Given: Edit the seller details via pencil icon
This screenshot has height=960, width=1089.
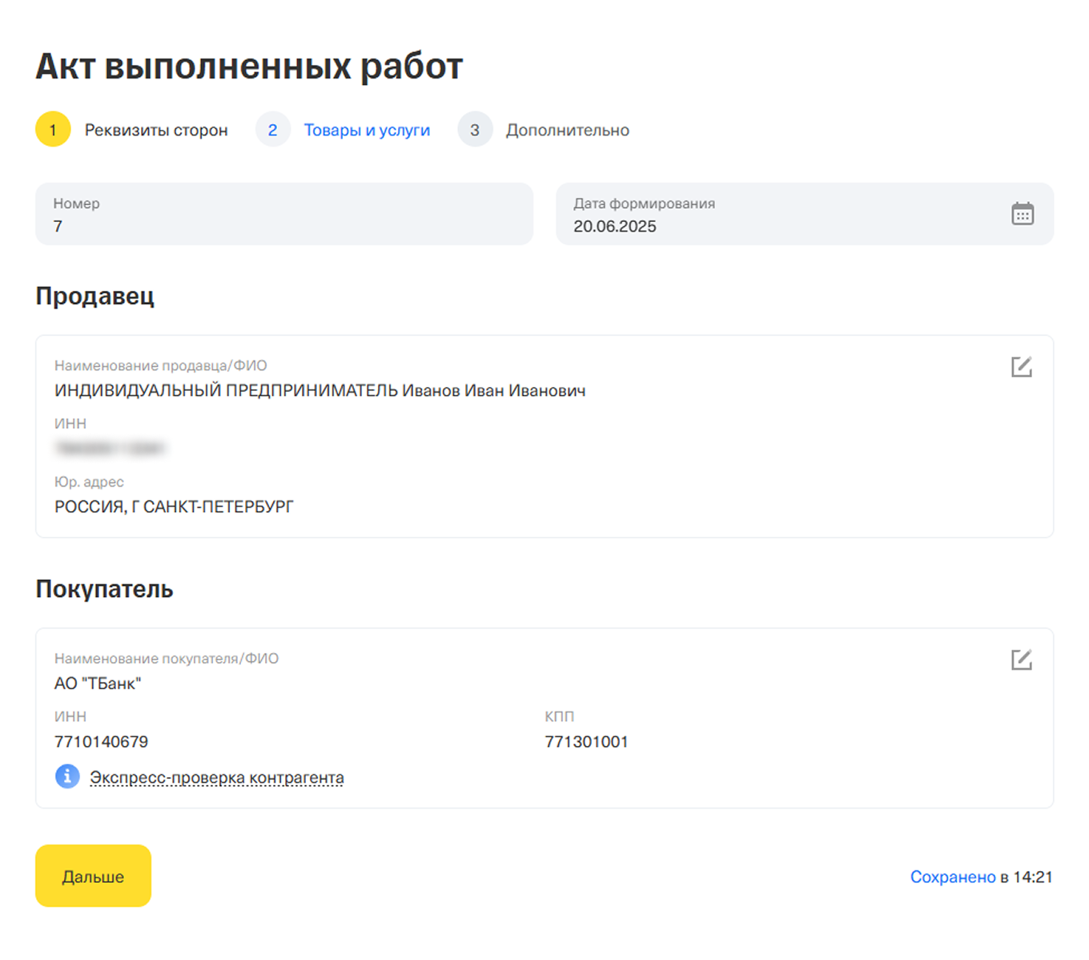Looking at the screenshot, I should [1020, 366].
